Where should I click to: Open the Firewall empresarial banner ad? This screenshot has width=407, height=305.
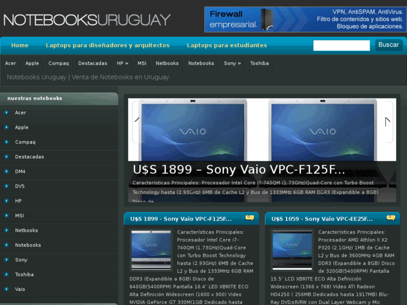click(305, 20)
